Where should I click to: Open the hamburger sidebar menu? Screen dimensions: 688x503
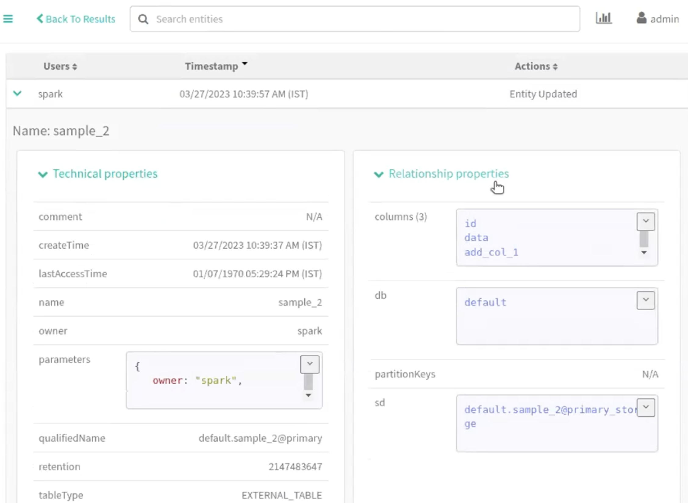coord(8,19)
